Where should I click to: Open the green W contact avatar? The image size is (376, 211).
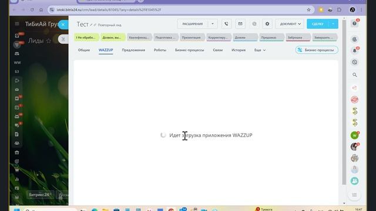tap(354, 135)
